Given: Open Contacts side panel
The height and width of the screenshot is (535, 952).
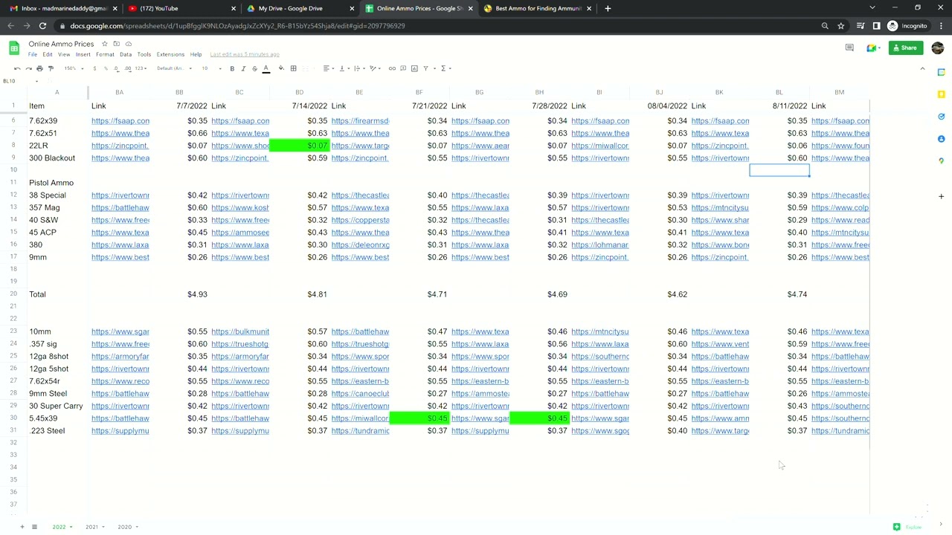Looking at the screenshot, I should tap(941, 139).
